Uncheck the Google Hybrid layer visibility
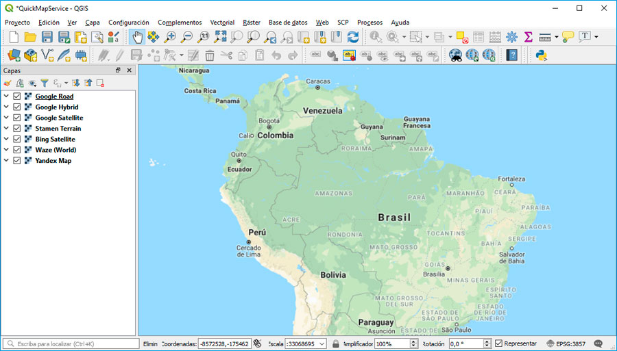Screen dimensions: 617x351 [17, 107]
